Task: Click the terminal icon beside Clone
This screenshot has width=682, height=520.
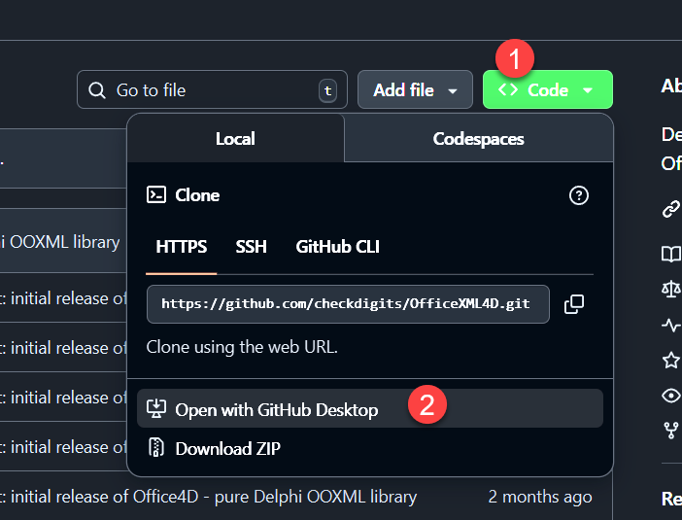Action: [x=156, y=195]
